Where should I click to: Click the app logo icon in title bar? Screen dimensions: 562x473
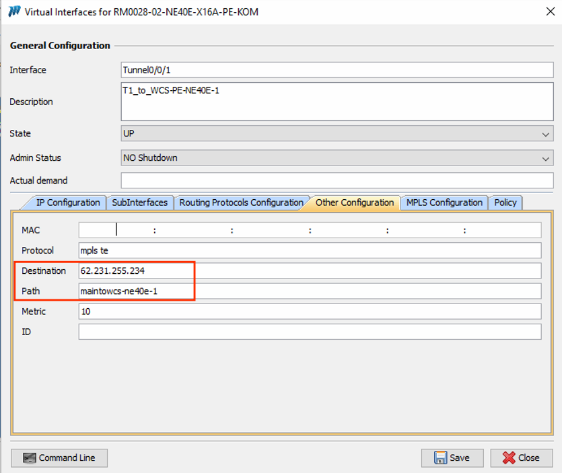[x=14, y=12]
